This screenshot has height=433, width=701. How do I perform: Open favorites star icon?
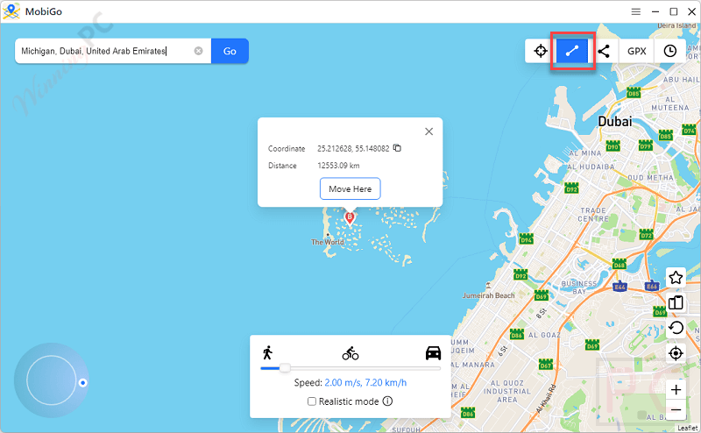pos(676,278)
